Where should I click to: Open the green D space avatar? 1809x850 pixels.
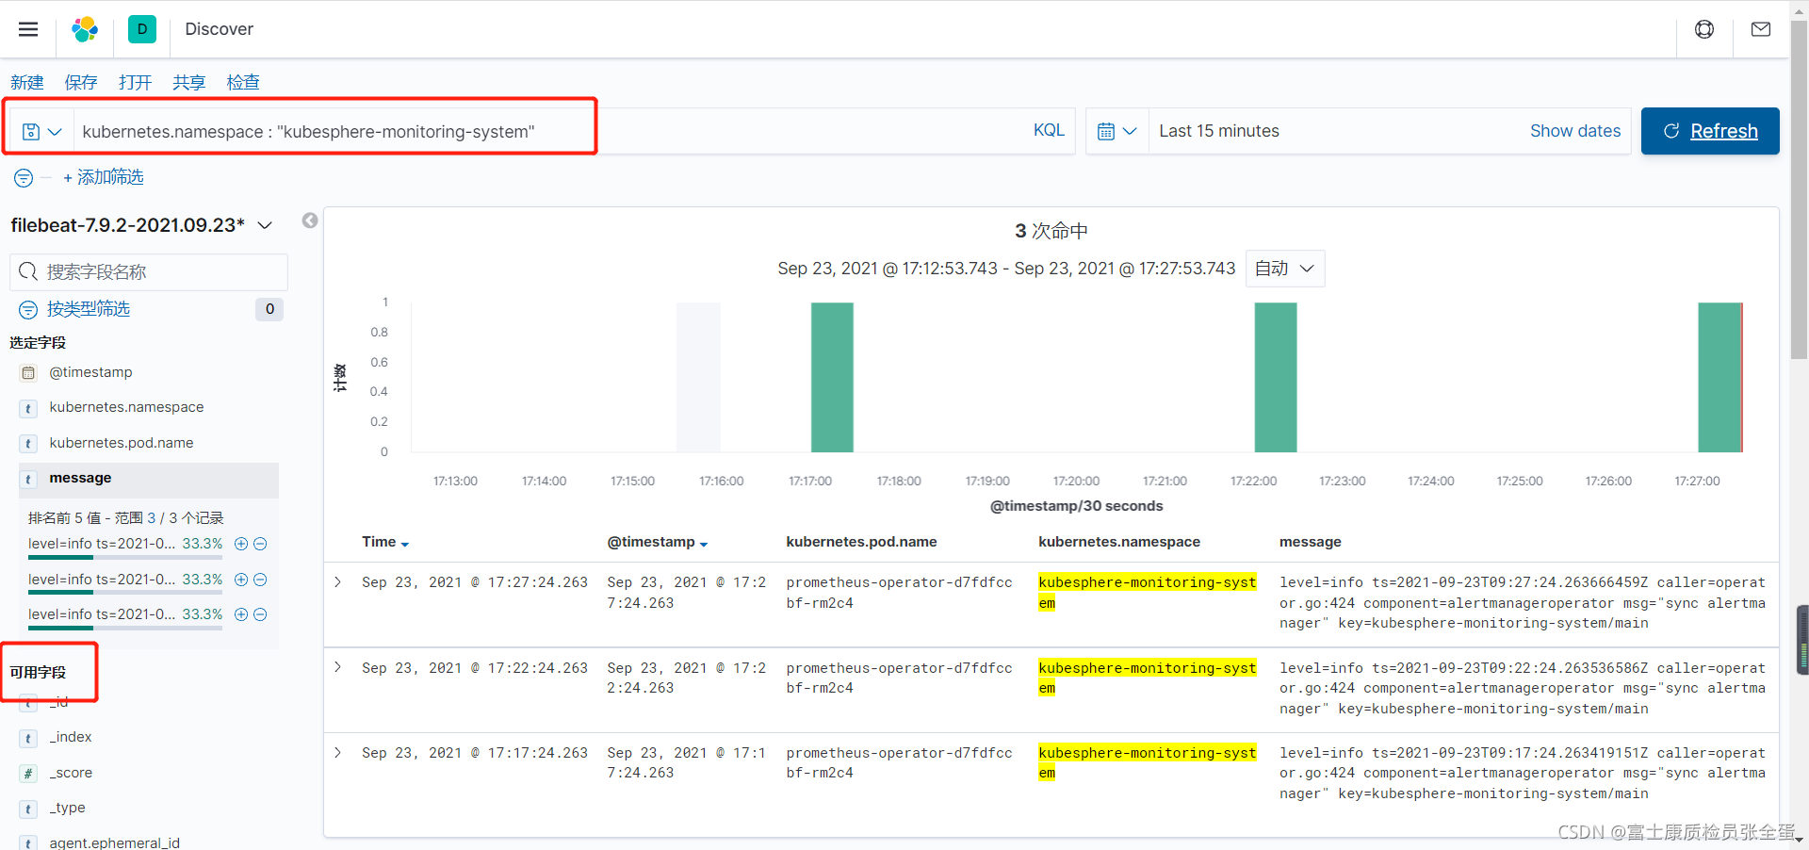tap(142, 29)
